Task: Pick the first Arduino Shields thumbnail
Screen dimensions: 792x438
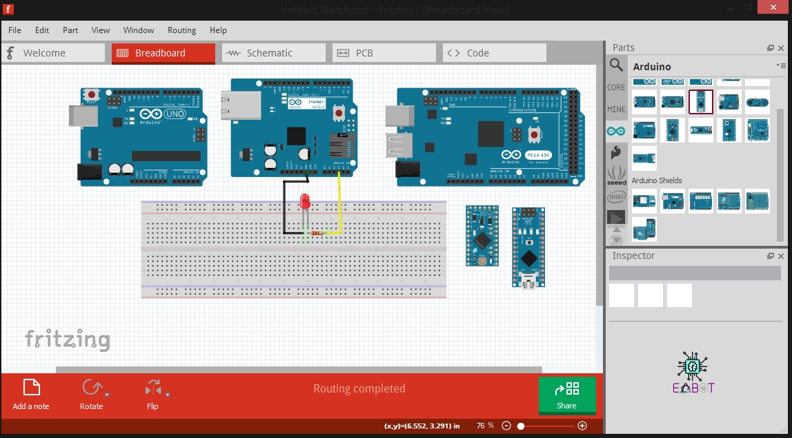Action: (x=644, y=201)
